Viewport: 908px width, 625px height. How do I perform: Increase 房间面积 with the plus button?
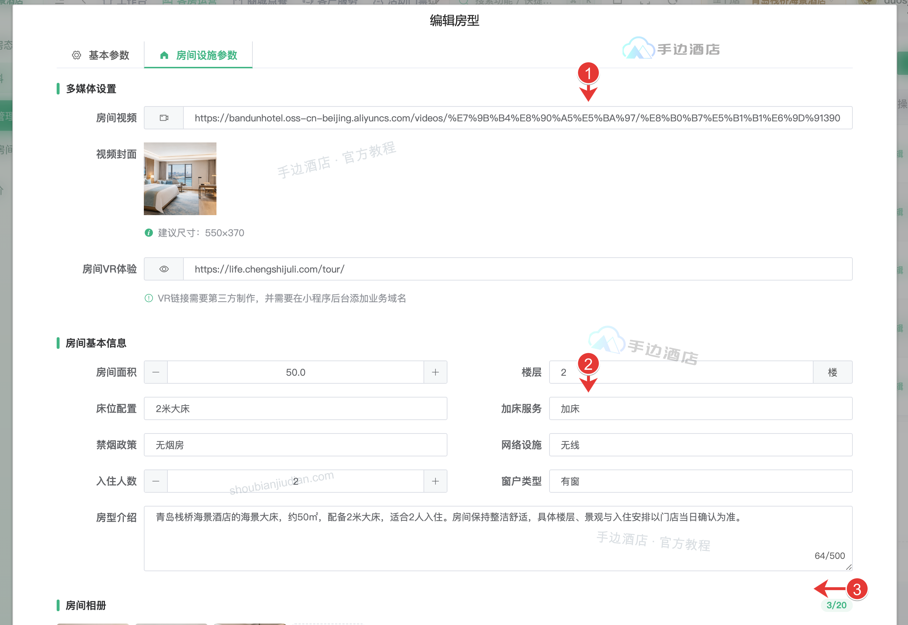[435, 372]
